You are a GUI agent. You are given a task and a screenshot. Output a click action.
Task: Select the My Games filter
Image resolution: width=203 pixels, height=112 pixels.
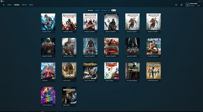(90, 10)
